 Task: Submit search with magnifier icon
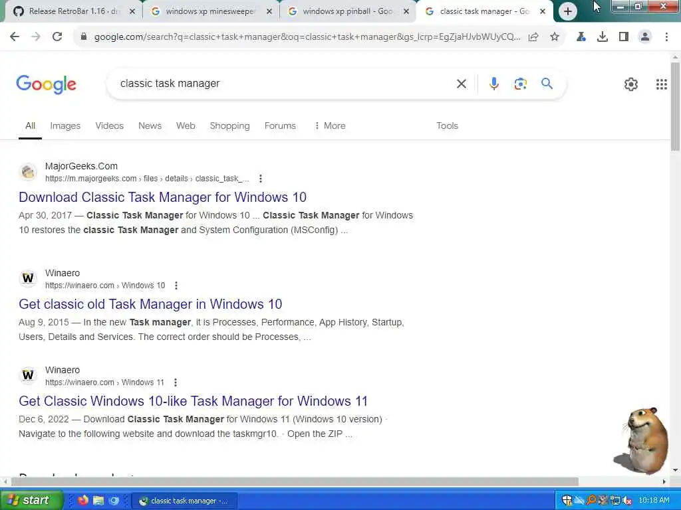pyautogui.click(x=547, y=83)
